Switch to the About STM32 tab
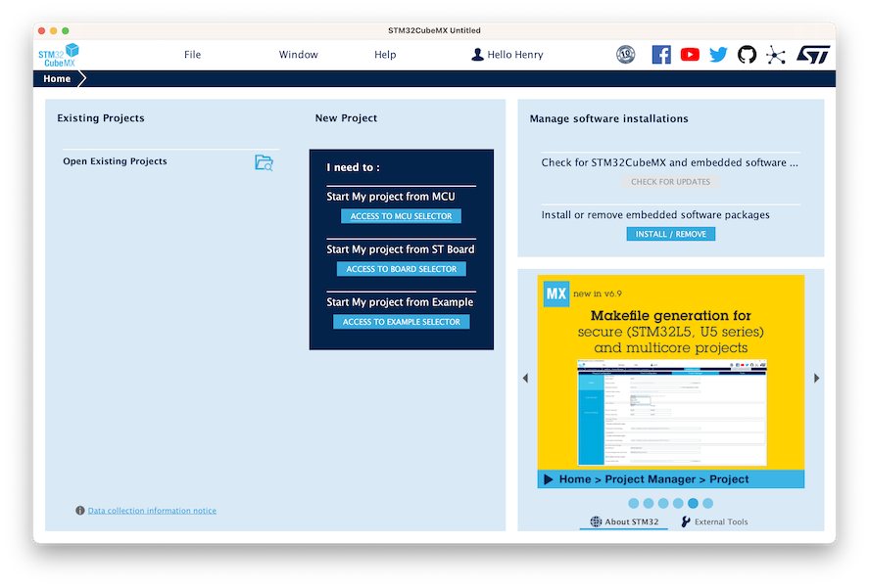Image resolution: width=869 pixels, height=587 pixels. point(624,521)
